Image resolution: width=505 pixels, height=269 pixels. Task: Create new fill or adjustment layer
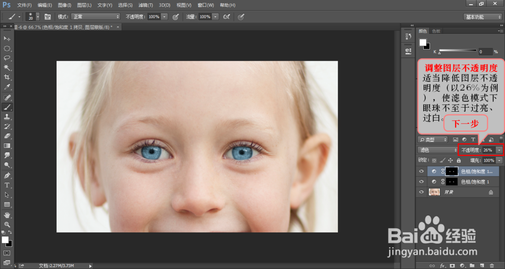[x=462, y=266]
